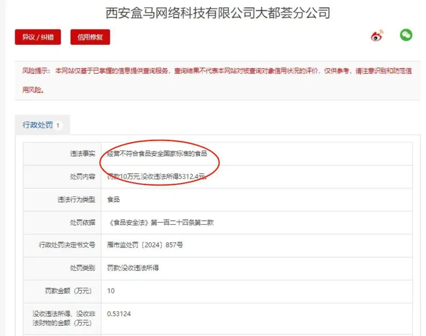
Task: Switch to the 行政处罚 tab
Action: [x=42, y=125]
